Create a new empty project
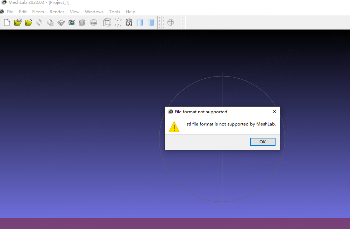The height and width of the screenshot is (229, 350). coord(7,22)
